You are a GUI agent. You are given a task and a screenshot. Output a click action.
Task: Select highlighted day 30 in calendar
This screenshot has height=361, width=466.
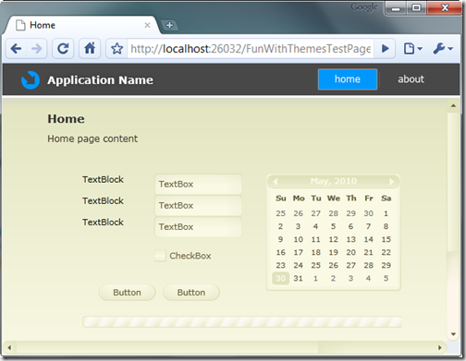[x=280, y=278]
